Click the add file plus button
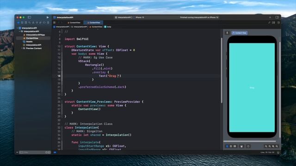This screenshot has height=166, width=296. click(17, 152)
